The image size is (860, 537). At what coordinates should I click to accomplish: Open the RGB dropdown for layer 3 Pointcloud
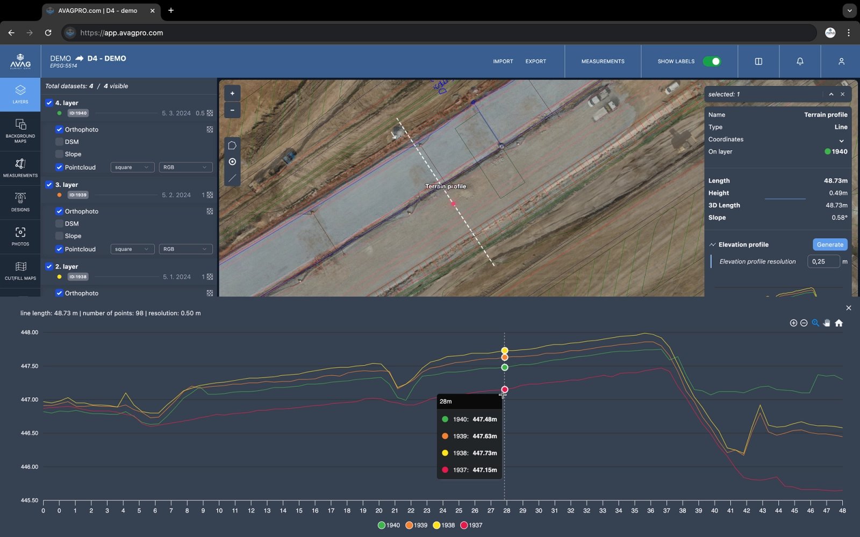coord(185,249)
